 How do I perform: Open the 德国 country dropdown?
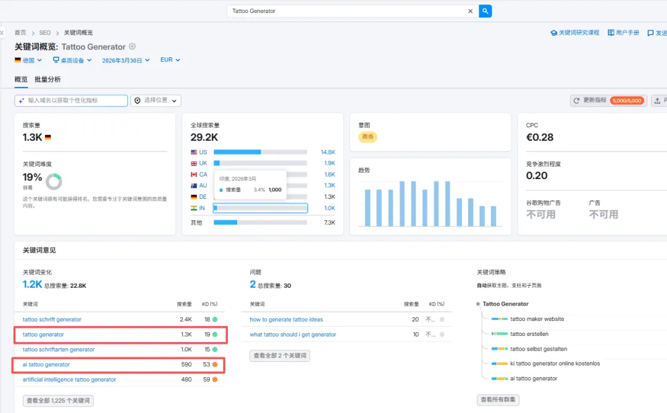(x=28, y=60)
